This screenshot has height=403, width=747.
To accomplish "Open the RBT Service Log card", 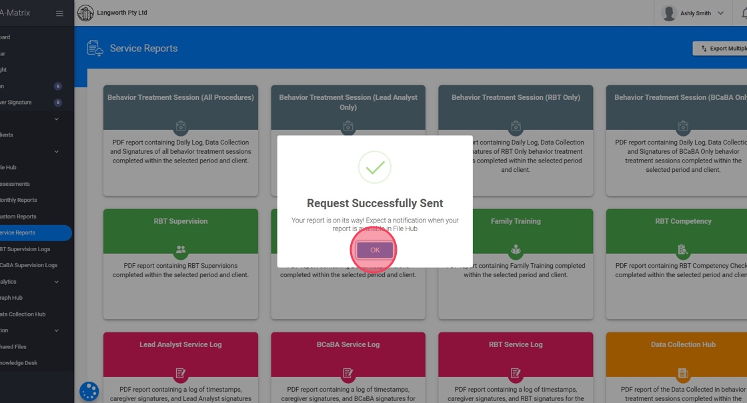I will (x=516, y=344).
